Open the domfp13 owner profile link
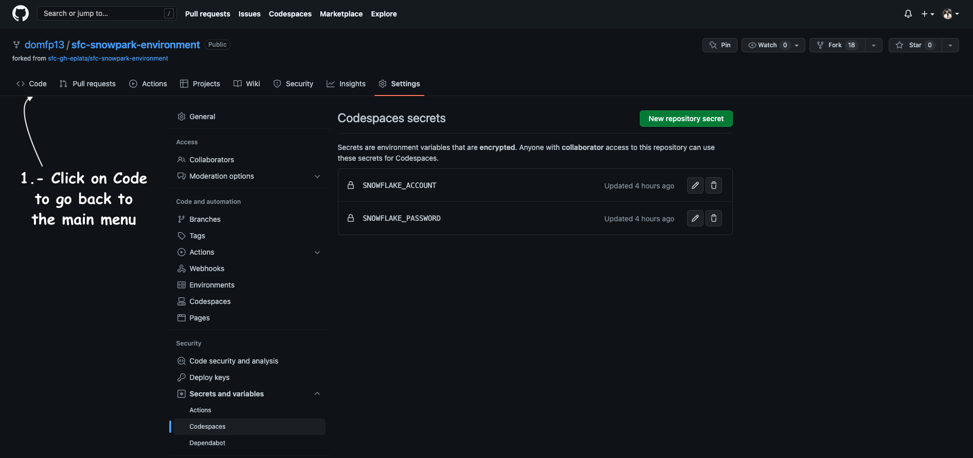Image resolution: width=973 pixels, height=458 pixels. point(45,45)
